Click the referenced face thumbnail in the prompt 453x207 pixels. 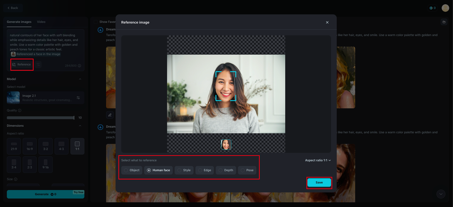click(13, 54)
